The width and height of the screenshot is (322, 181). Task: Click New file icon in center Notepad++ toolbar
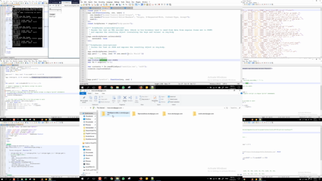coord(82,5)
